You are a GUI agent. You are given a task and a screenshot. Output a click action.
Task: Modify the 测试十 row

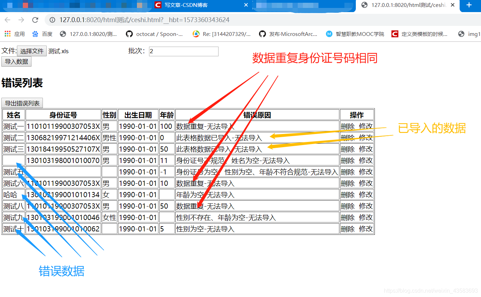(x=366, y=229)
